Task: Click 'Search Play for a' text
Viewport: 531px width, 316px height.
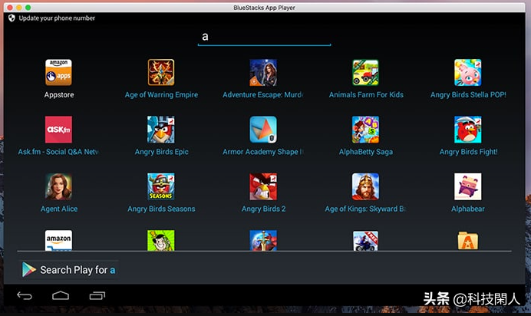Action: pyautogui.click(x=78, y=270)
